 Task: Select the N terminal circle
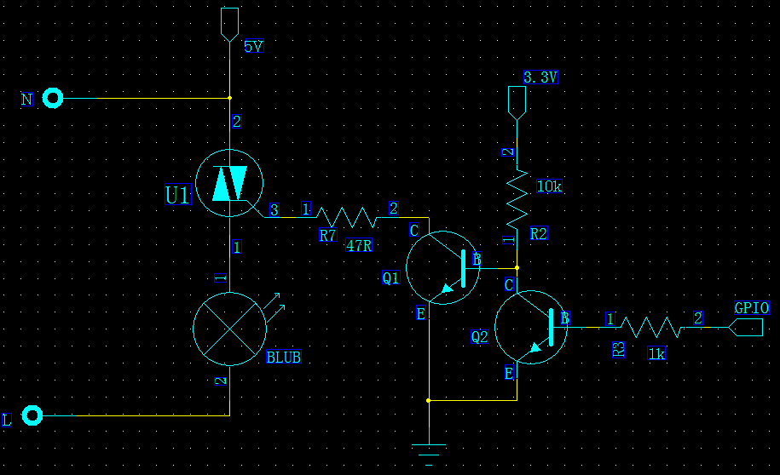click(53, 99)
